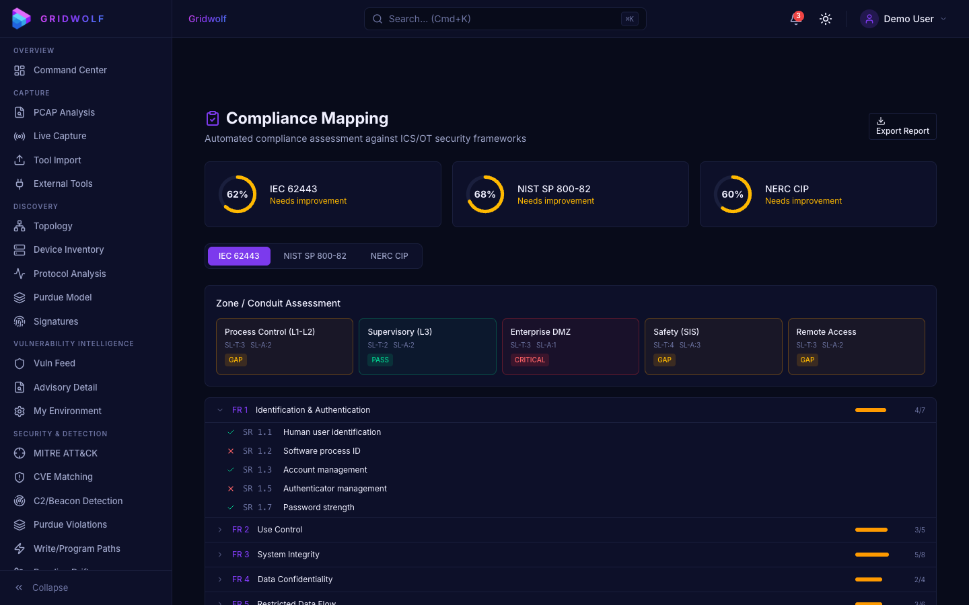Click the Purdue Model icon
Screen dimensions: 969x605
tap(19, 297)
